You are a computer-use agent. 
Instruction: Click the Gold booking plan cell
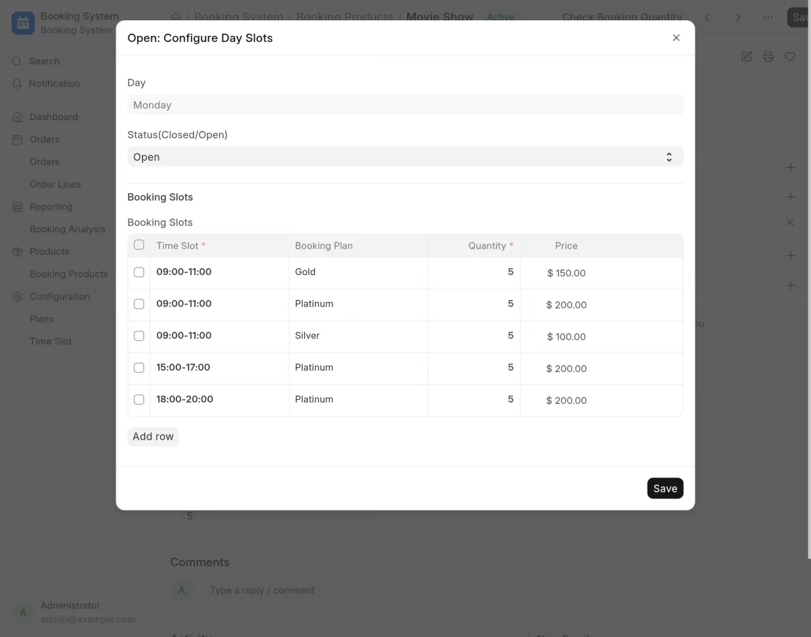point(358,272)
